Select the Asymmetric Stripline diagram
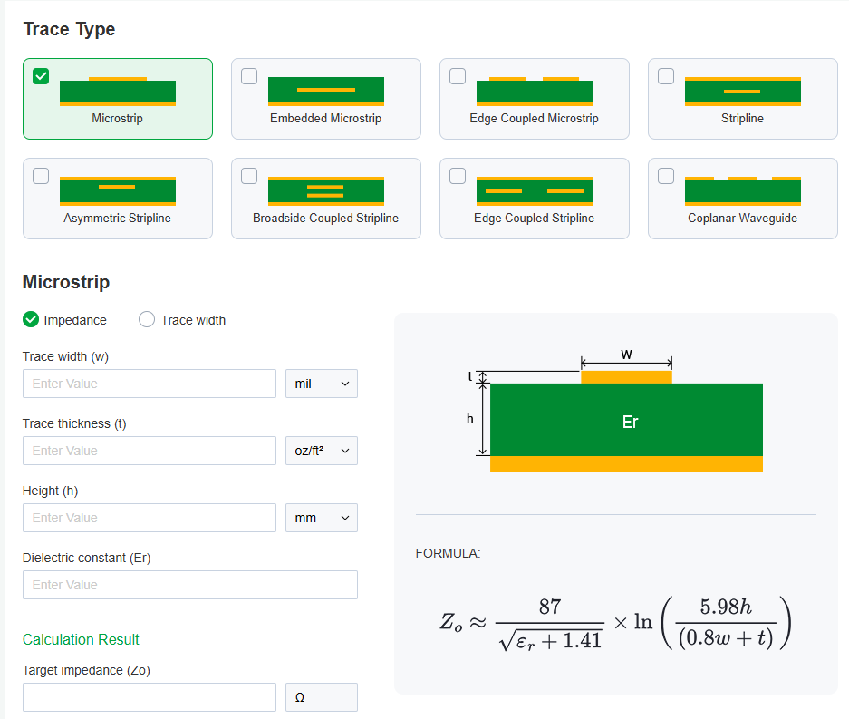Viewport: 849px width, 719px height. 118,190
